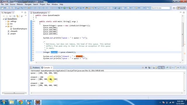Click the Run Last Tool (external tools) icon
Viewport: 187px width, 105px height.
70,8
